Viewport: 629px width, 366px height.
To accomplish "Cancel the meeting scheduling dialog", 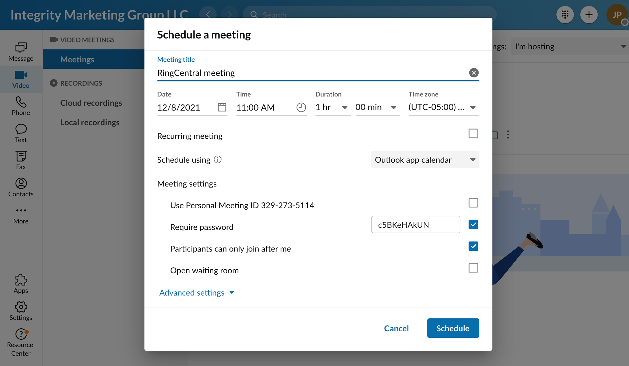I will pyautogui.click(x=396, y=328).
